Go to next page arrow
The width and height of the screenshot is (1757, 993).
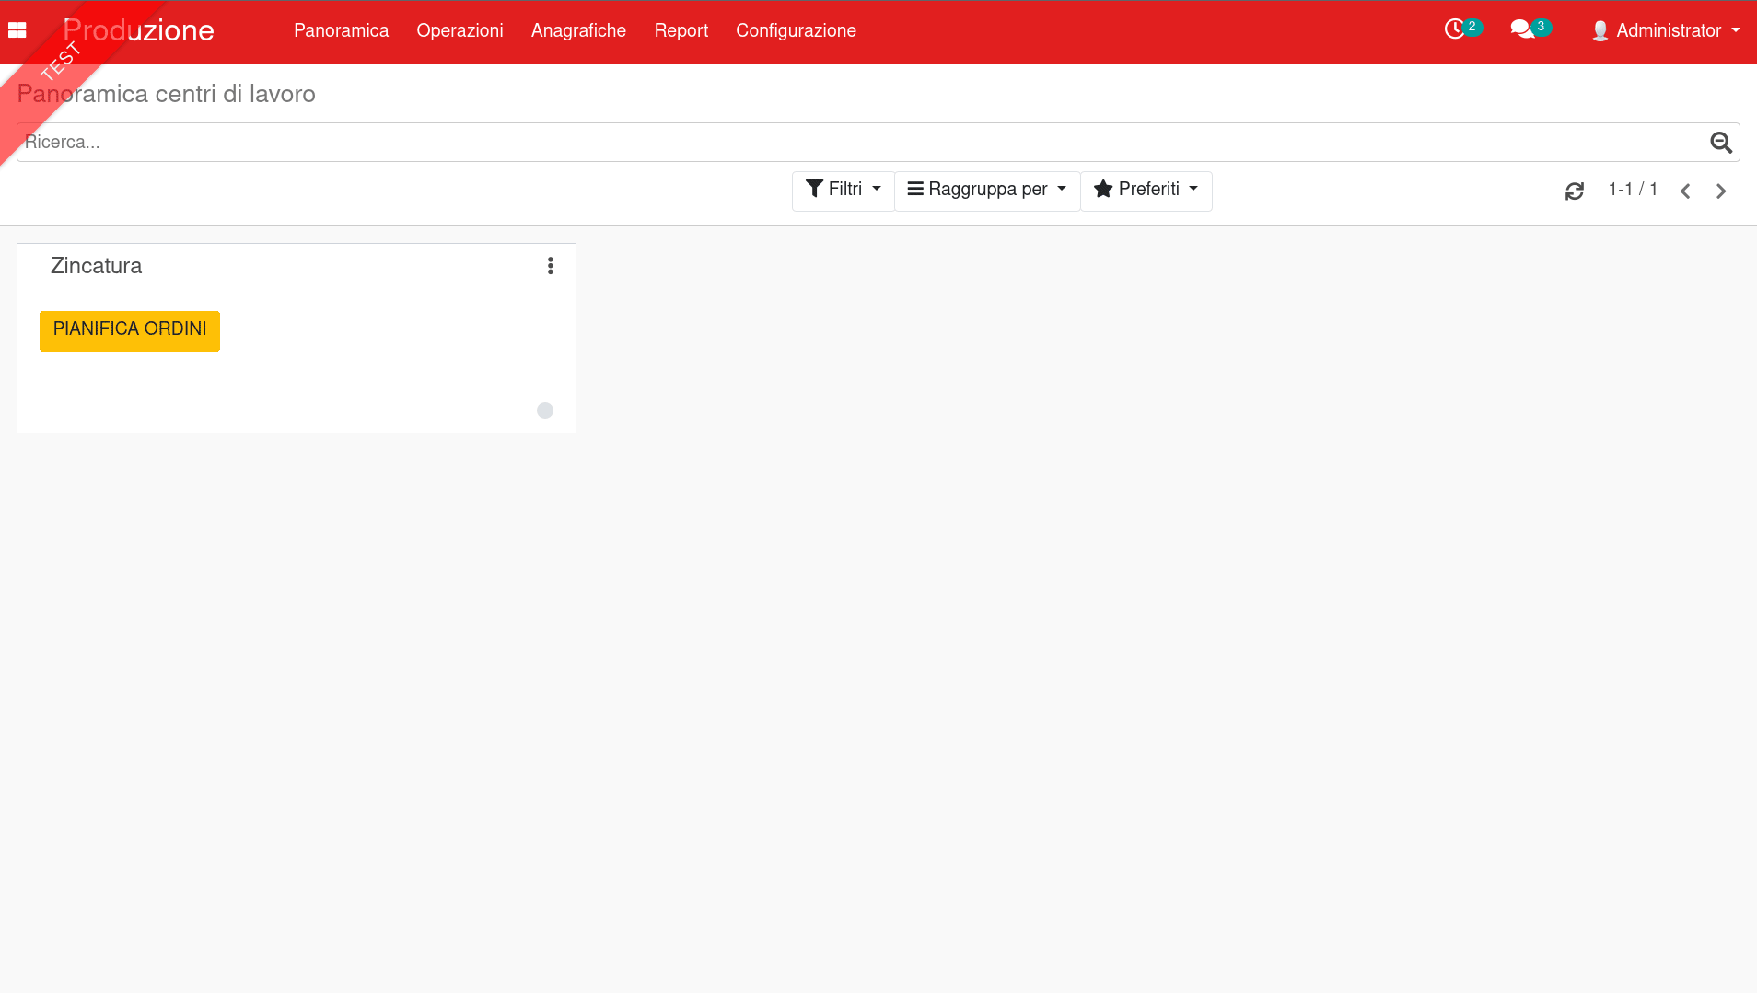point(1721,191)
